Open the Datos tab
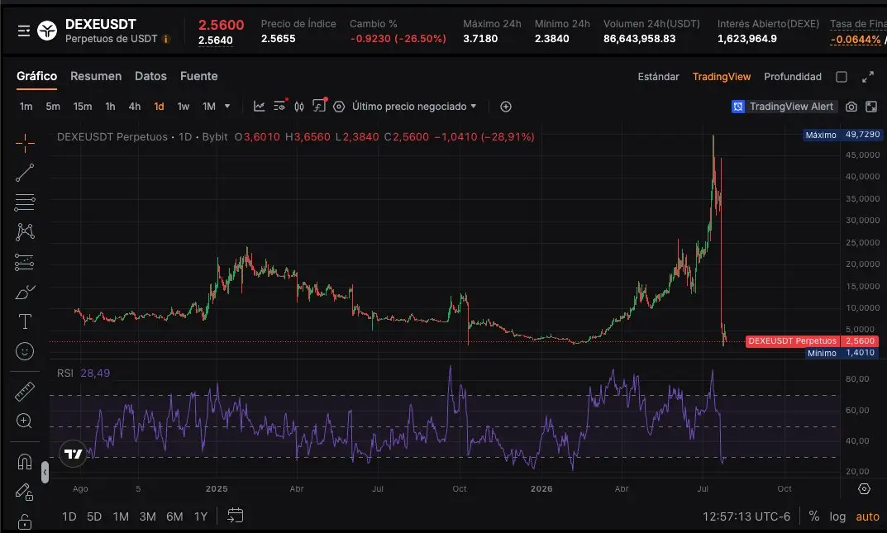This screenshot has width=887, height=533. point(150,76)
